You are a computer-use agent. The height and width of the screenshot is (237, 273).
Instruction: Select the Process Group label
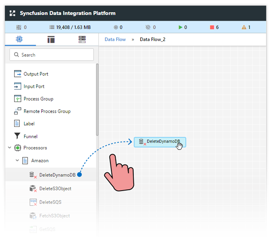(x=38, y=99)
